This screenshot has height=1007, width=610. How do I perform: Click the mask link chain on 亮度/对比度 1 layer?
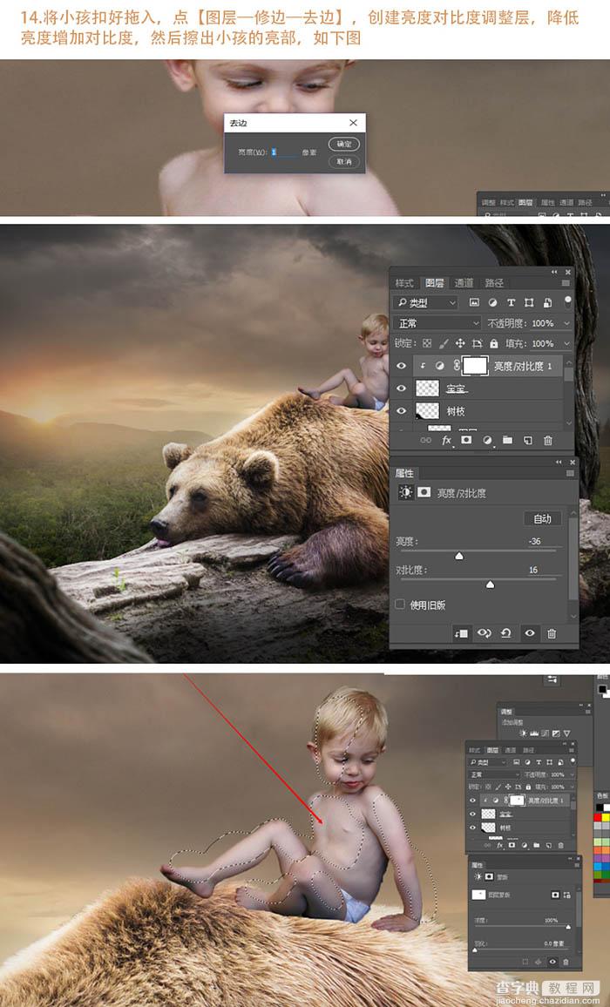coord(457,366)
